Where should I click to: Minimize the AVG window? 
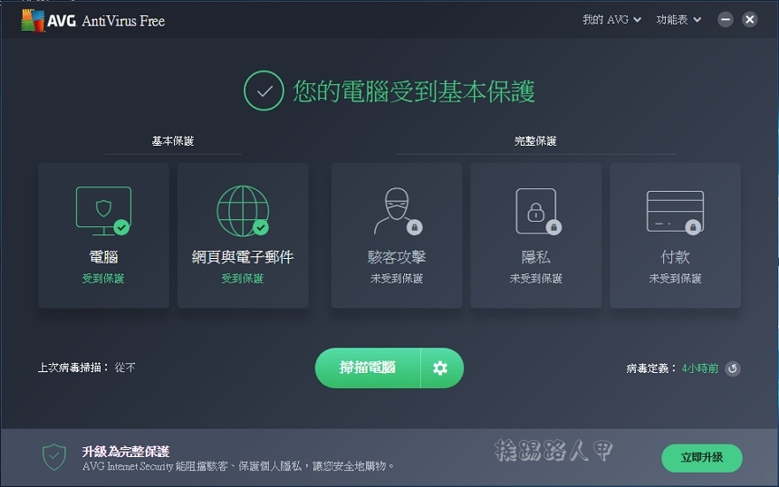(726, 19)
